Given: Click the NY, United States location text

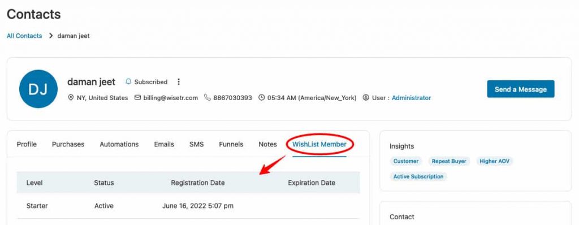Looking at the screenshot, I should [x=102, y=98].
